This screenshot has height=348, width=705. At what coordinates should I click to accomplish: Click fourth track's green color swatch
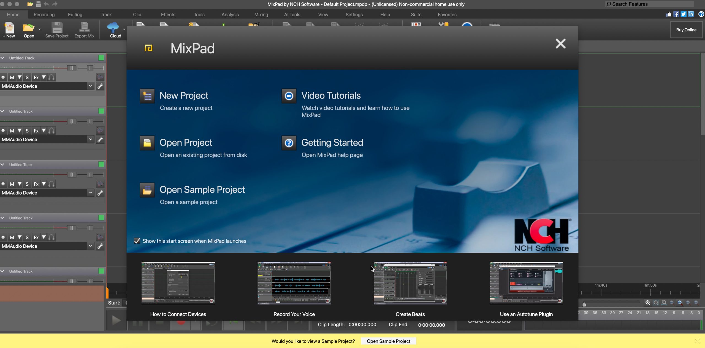point(101,218)
